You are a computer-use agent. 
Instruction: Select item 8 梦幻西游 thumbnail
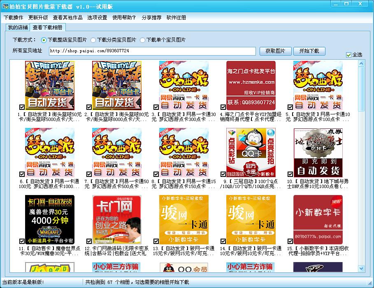click(184, 153)
